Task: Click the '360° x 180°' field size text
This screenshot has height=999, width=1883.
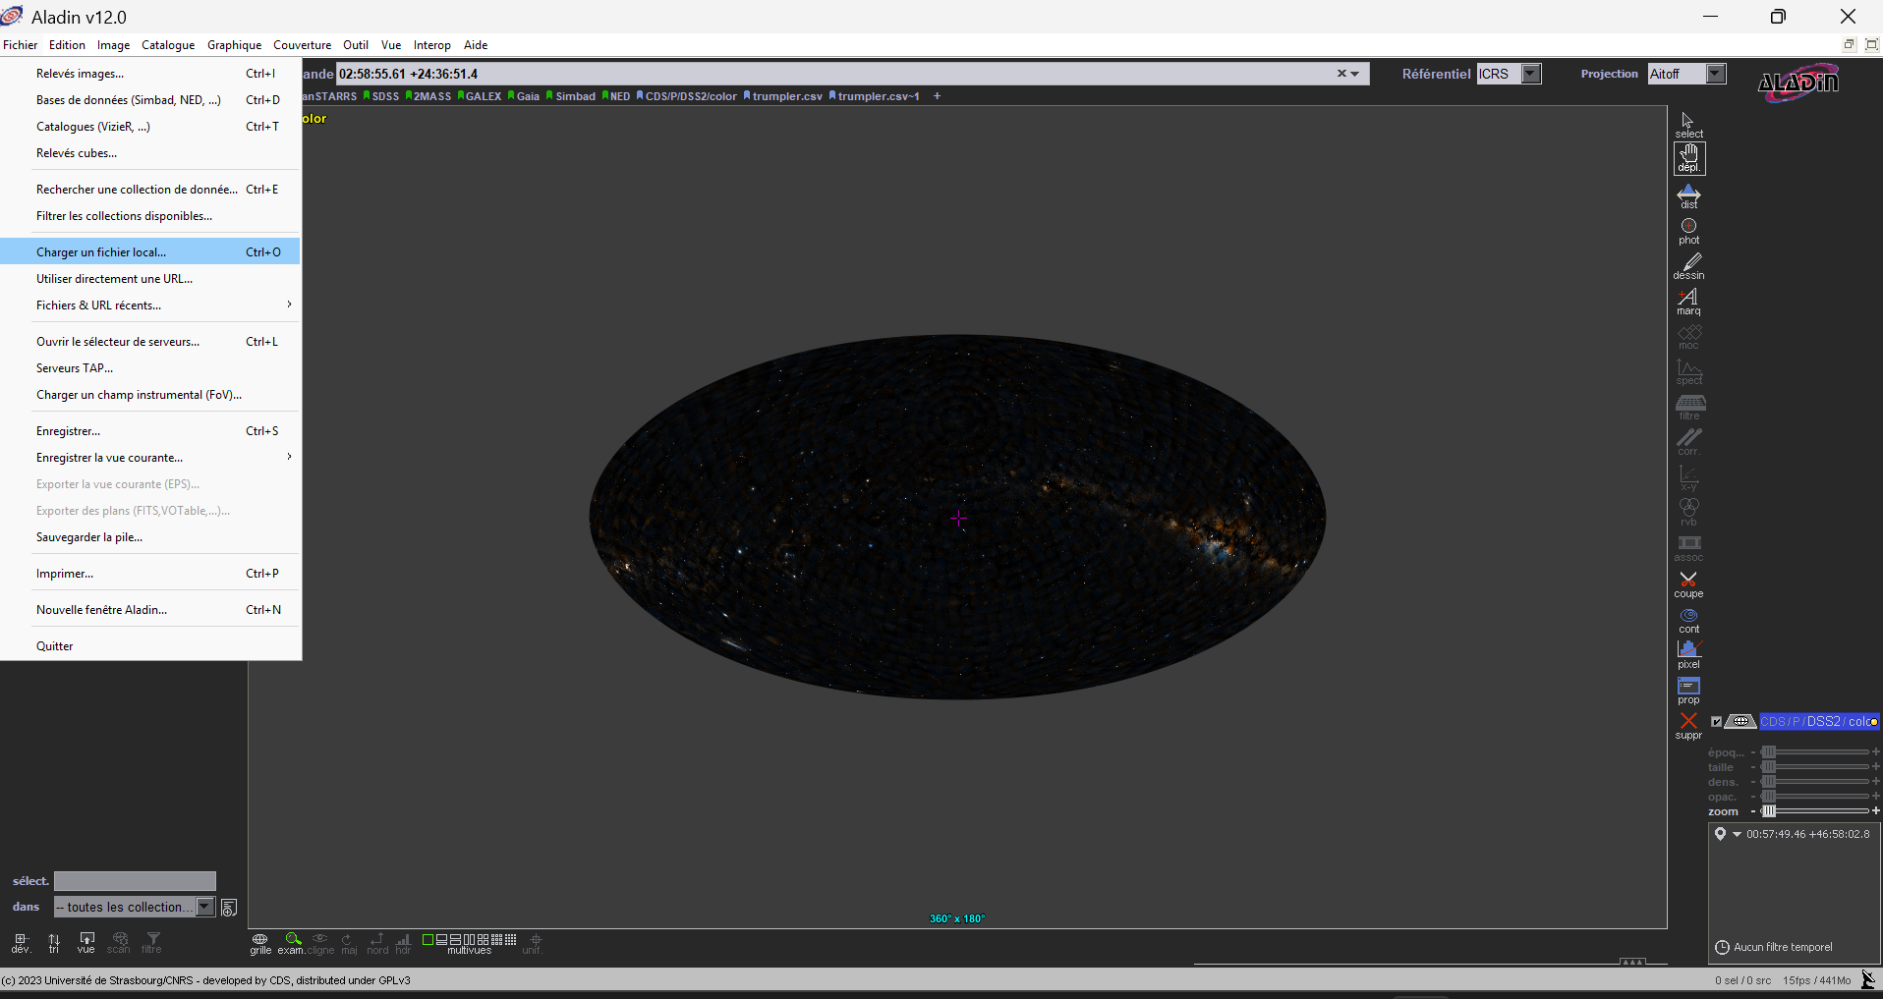Action: tap(957, 918)
